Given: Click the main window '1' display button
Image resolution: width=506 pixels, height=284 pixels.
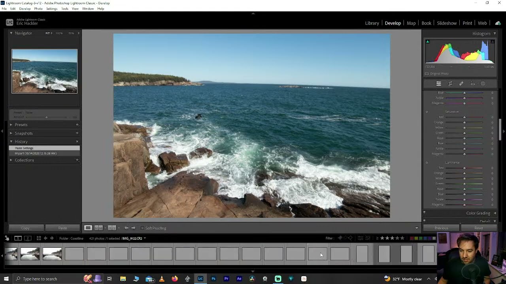Looking at the screenshot, I should click(x=18, y=238).
